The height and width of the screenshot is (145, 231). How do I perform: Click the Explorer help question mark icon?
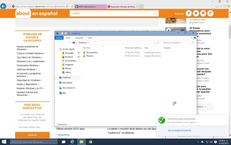[x=195, y=38]
